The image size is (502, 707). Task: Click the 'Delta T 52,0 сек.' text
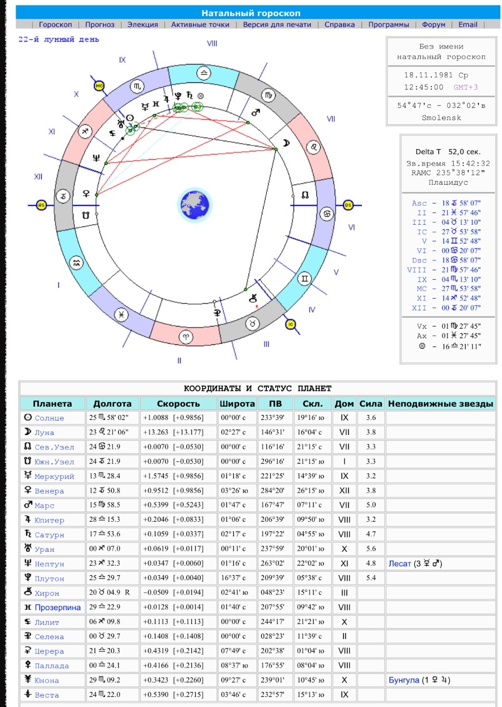tap(448, 151)
